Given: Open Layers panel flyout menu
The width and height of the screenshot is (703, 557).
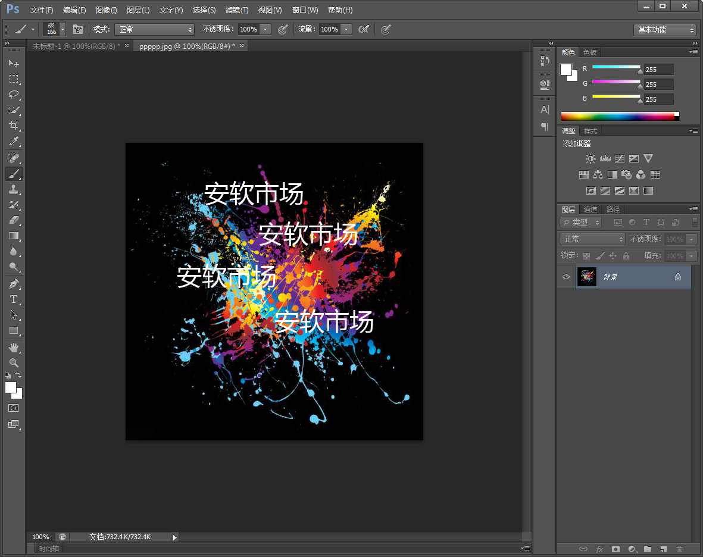Looking at the screenshot, I should (693, 209).
